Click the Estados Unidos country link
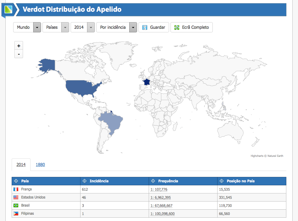 tap(33, 197)
